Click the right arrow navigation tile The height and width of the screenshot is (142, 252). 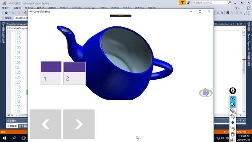pyautogui.click(x=79, y=124)
